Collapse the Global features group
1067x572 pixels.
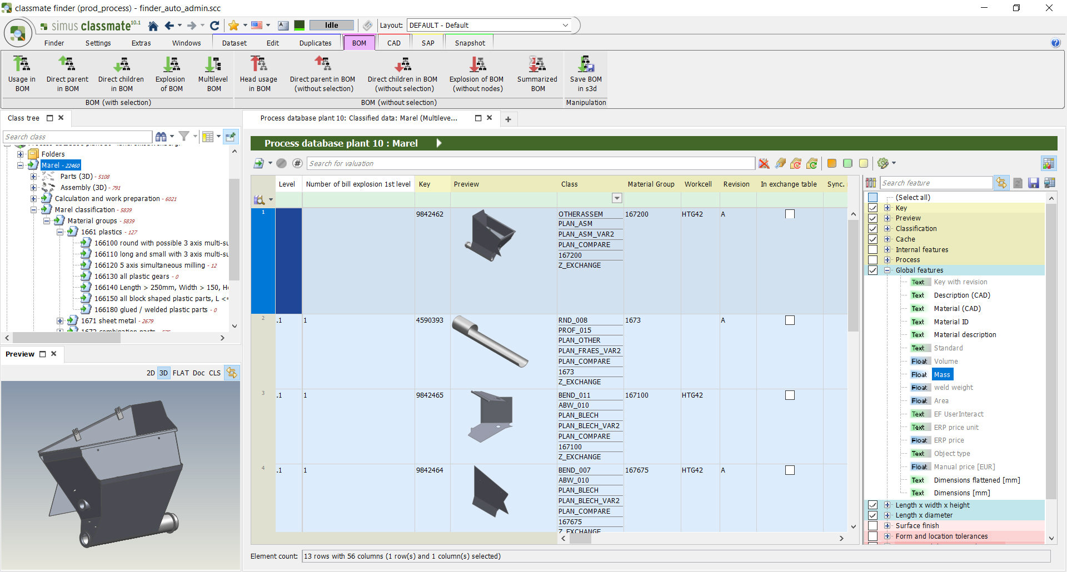click(x=887, y=270)
